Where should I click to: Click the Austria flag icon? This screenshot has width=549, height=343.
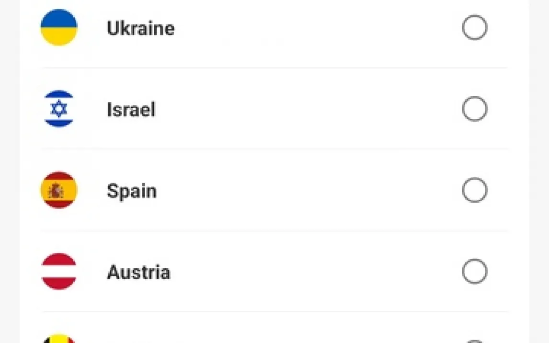tap(58, 272)
